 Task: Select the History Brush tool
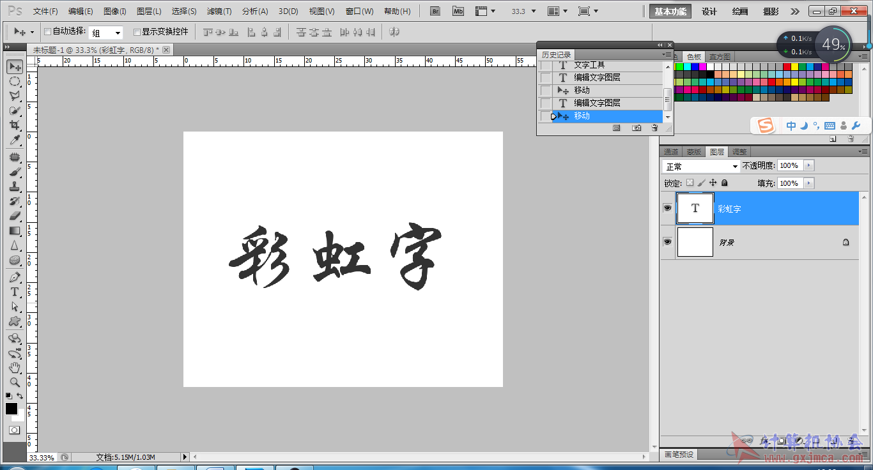pyautogui.click(x=15, y=201)
